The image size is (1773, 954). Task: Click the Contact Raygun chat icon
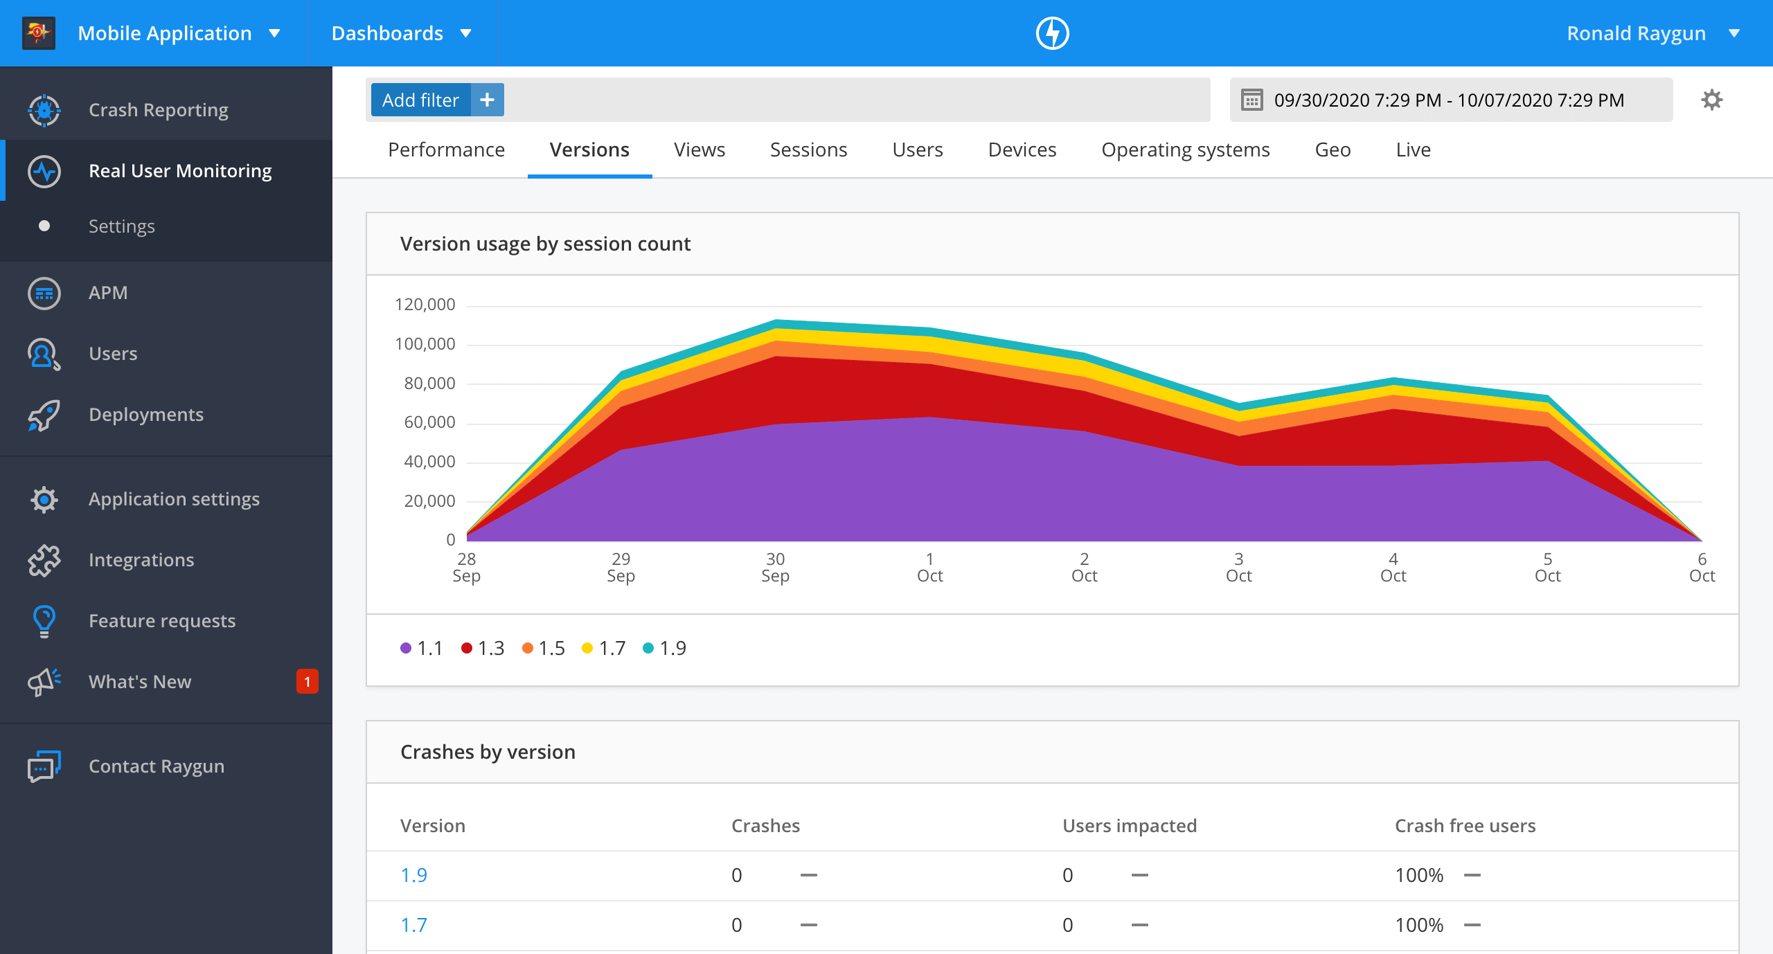click(44, 766)
